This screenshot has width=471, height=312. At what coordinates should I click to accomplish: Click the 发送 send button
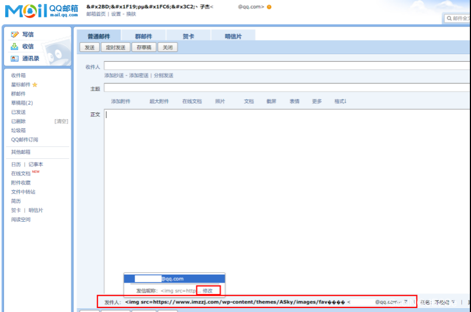tap(89, 47)
